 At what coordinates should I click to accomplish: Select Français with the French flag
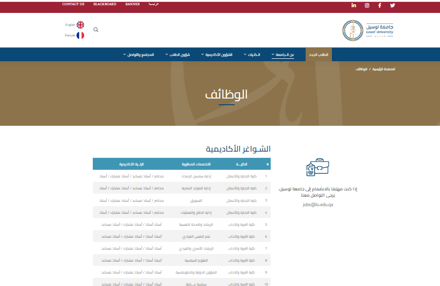pos(80,35)
